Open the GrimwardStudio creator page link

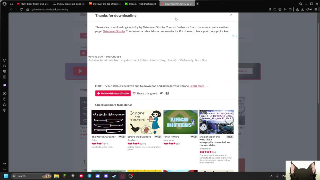114,31
